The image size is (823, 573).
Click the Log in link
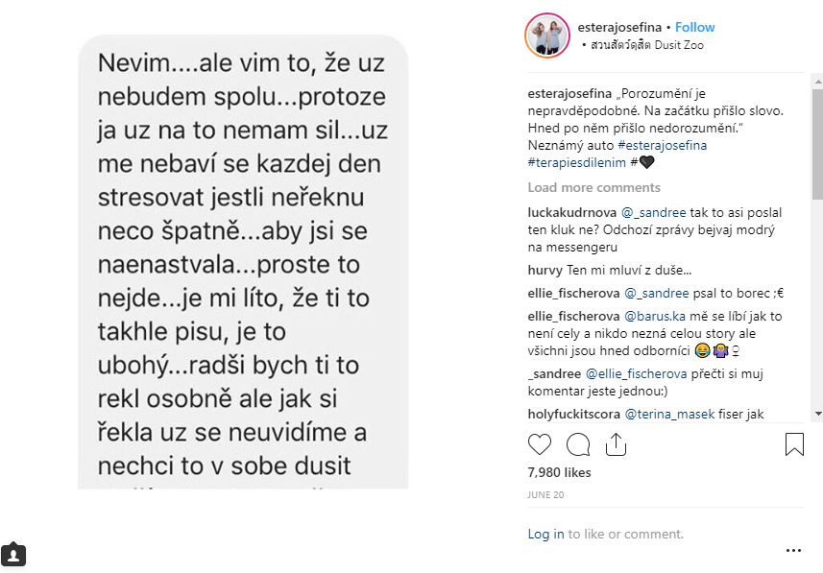[x=545, y=534]
